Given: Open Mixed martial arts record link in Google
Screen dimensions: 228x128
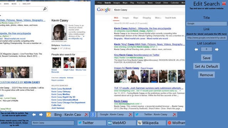Looking at the screenshot, I should click(157, 38).
